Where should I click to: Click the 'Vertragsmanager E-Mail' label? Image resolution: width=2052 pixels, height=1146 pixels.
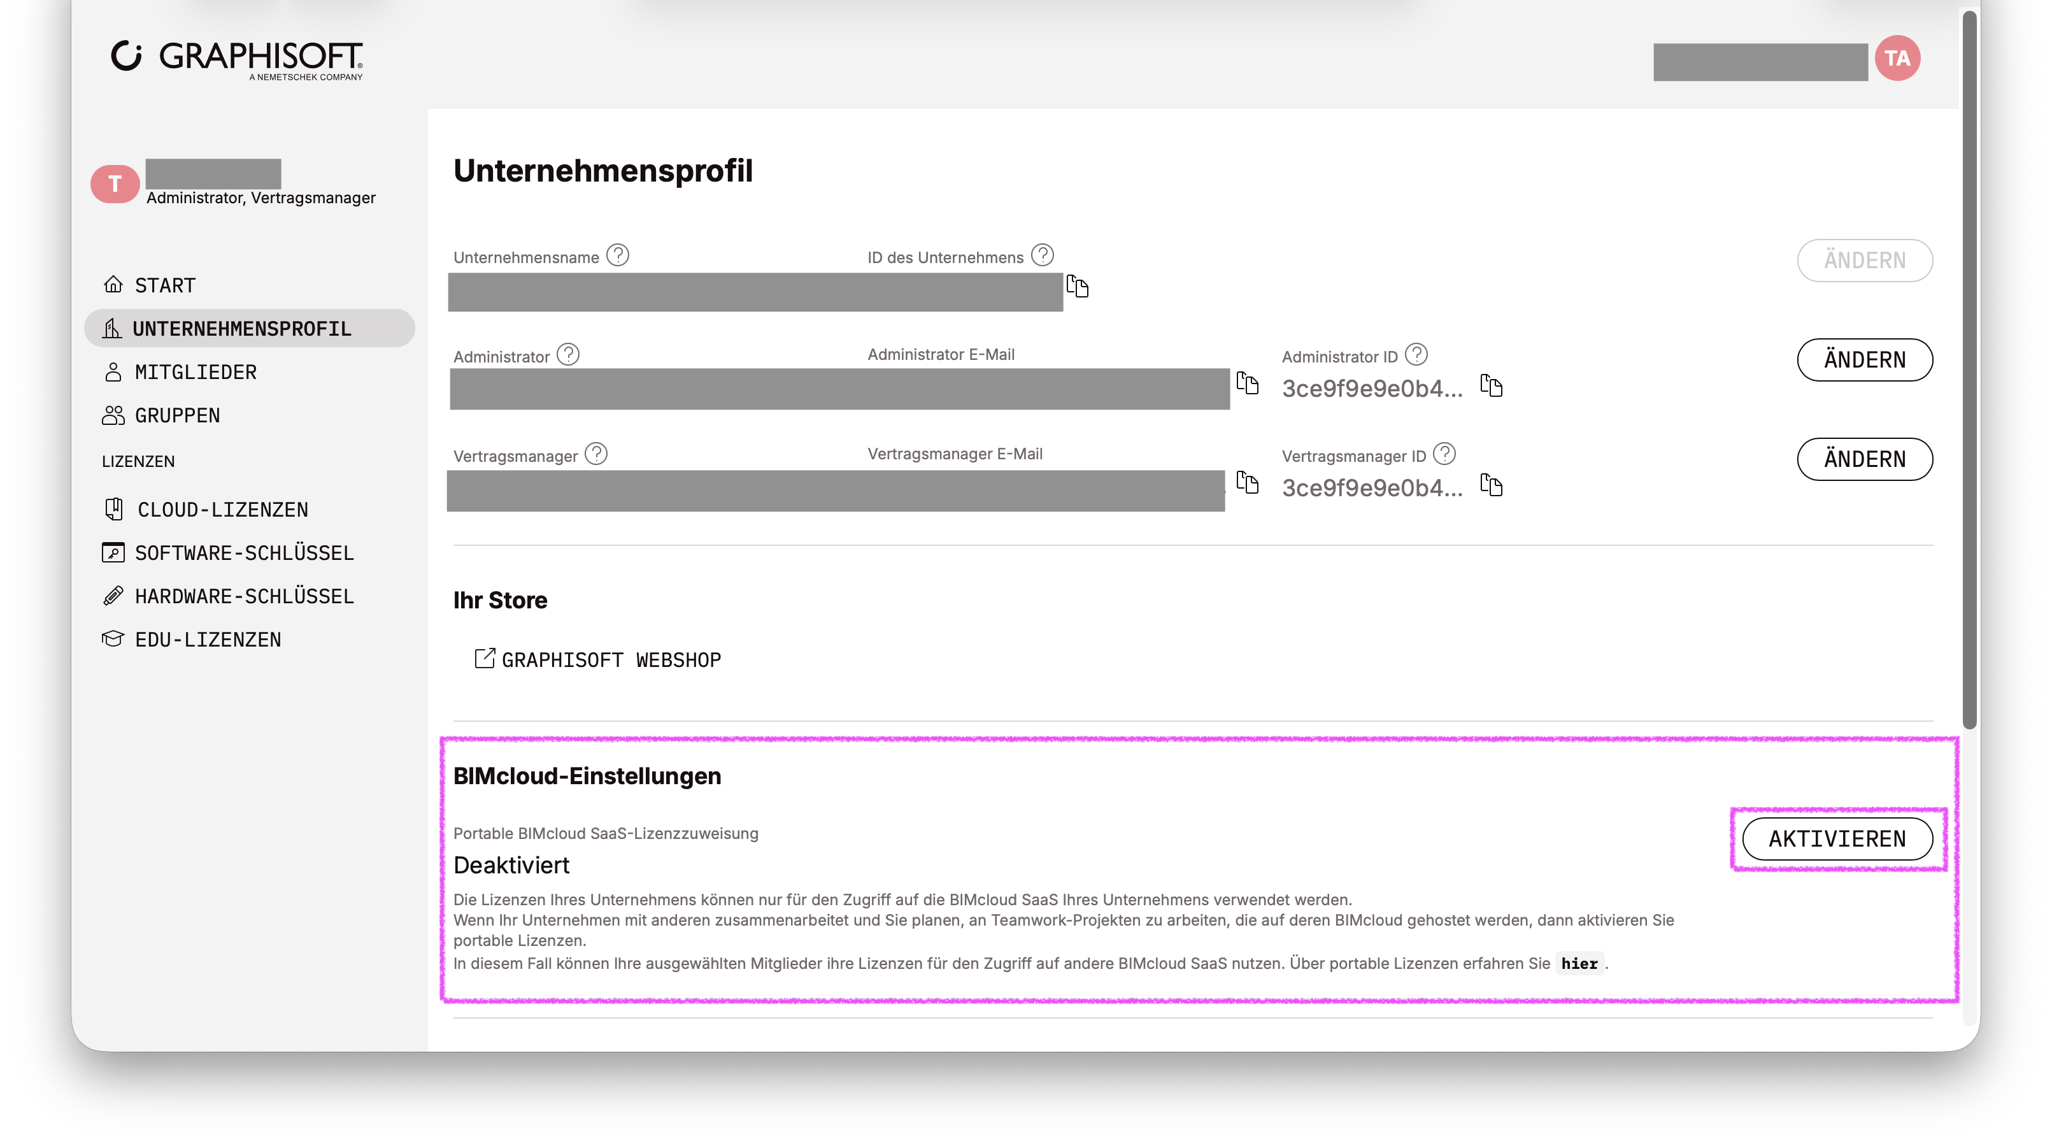(x=954, y=454)
